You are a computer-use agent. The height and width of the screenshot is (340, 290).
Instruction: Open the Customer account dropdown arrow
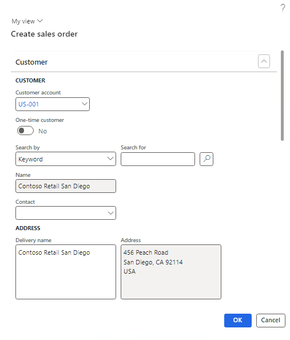(x=84, y=104)
